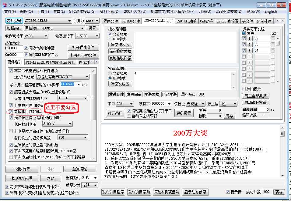This screenshot has width=291, height=201.
Task: Toggle 清除EEPROM缓冲区 checkbox
Action: pos(26,55)
